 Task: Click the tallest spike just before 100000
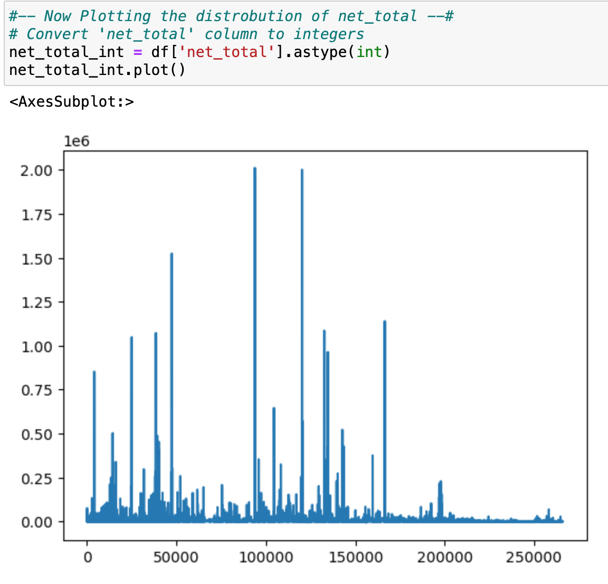tap(254, 169)
